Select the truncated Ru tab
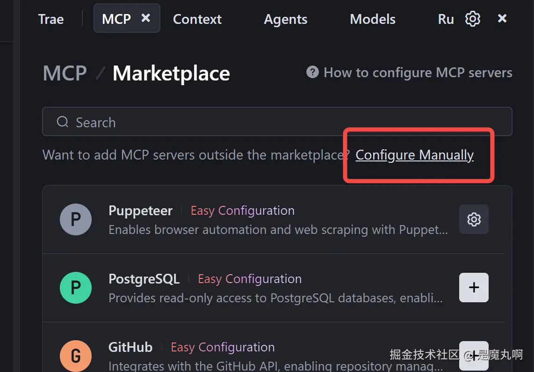 pos(446,19)
